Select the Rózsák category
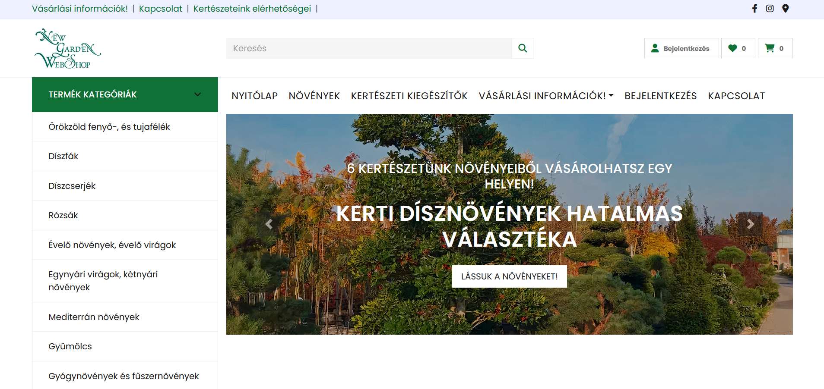 click(125, 215)
